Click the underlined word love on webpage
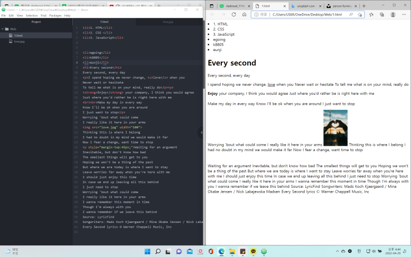The width and height of the screenshot is (411, 257). click(x=271, y=85)
